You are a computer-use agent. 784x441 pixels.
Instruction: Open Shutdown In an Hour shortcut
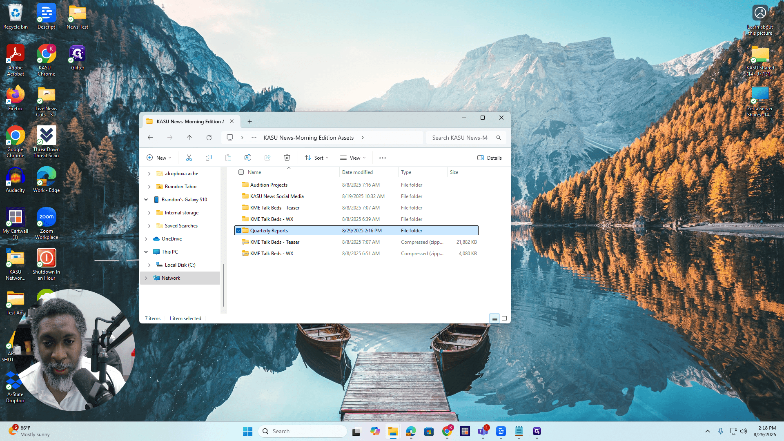[x=46, y=264]
